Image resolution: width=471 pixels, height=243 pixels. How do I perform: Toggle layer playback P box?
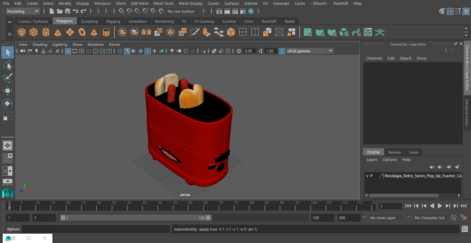tap(372, 176)
